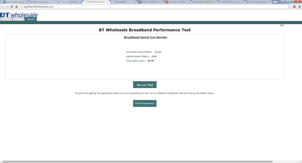Open the red ABP extension icon
Viewport: 302px width, 163px height.
coord(294,7)
